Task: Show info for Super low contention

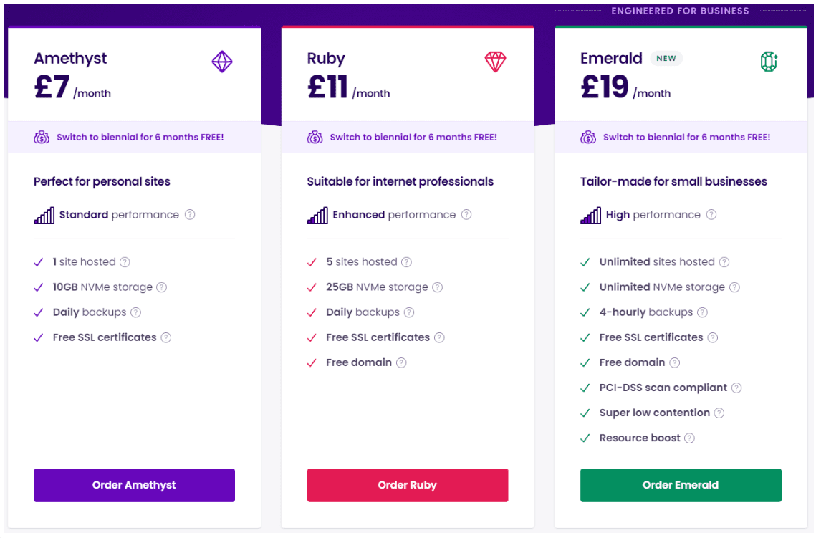Action: click(719, 413)
